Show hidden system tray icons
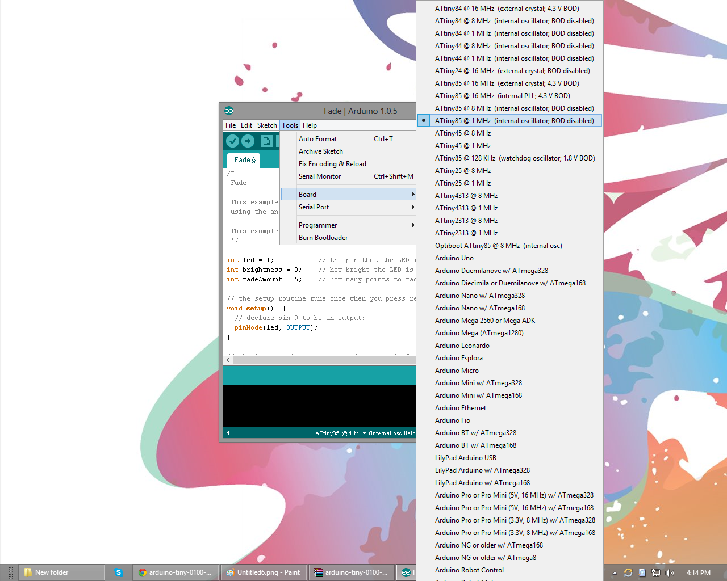The width and height of the screenshot is (727, 581). (x=614, y=573)
